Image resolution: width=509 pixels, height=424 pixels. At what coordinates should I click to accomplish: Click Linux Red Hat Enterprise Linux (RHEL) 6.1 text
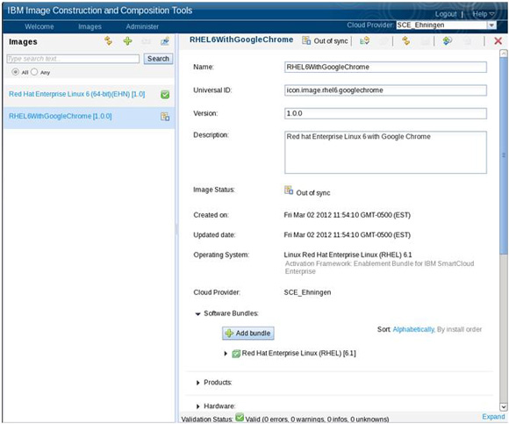(348, 255)
